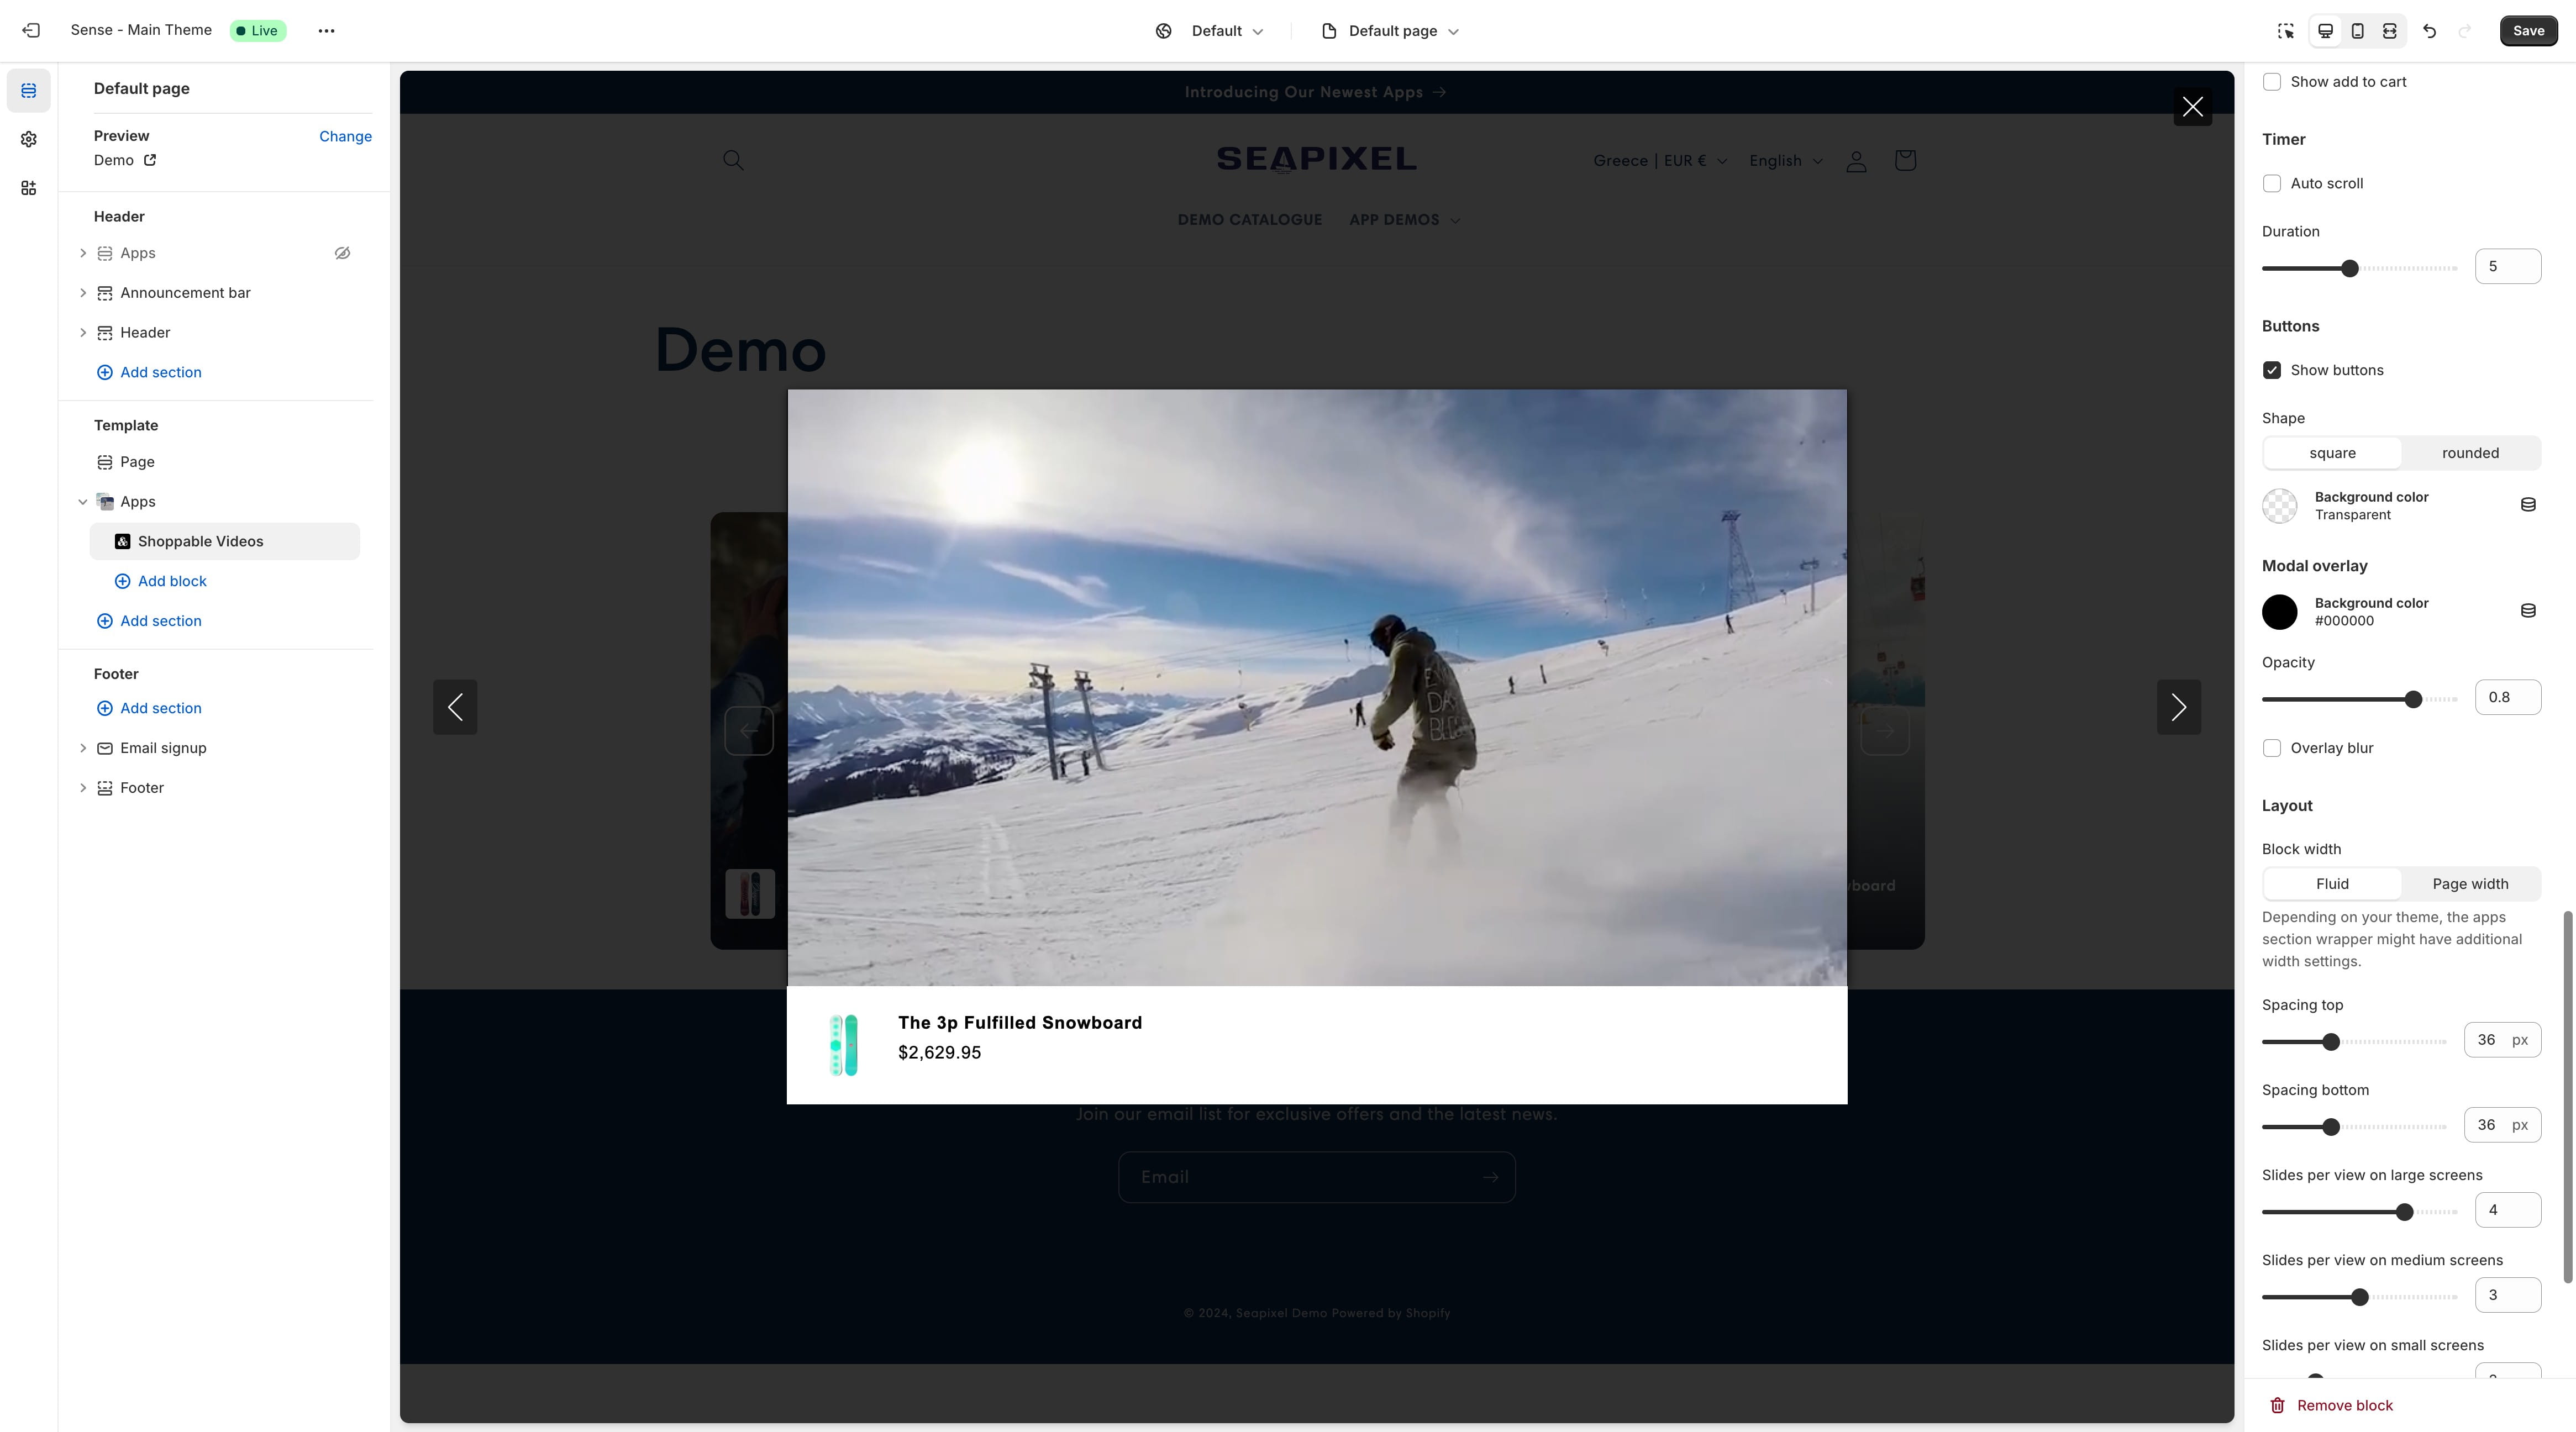Set block width to Fluid
This screenshot has width=2576, height=1432.
click(2332, 884)
